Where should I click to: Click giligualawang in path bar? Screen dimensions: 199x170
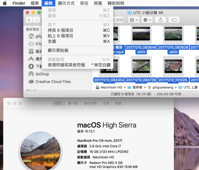(x=161, y=87)
